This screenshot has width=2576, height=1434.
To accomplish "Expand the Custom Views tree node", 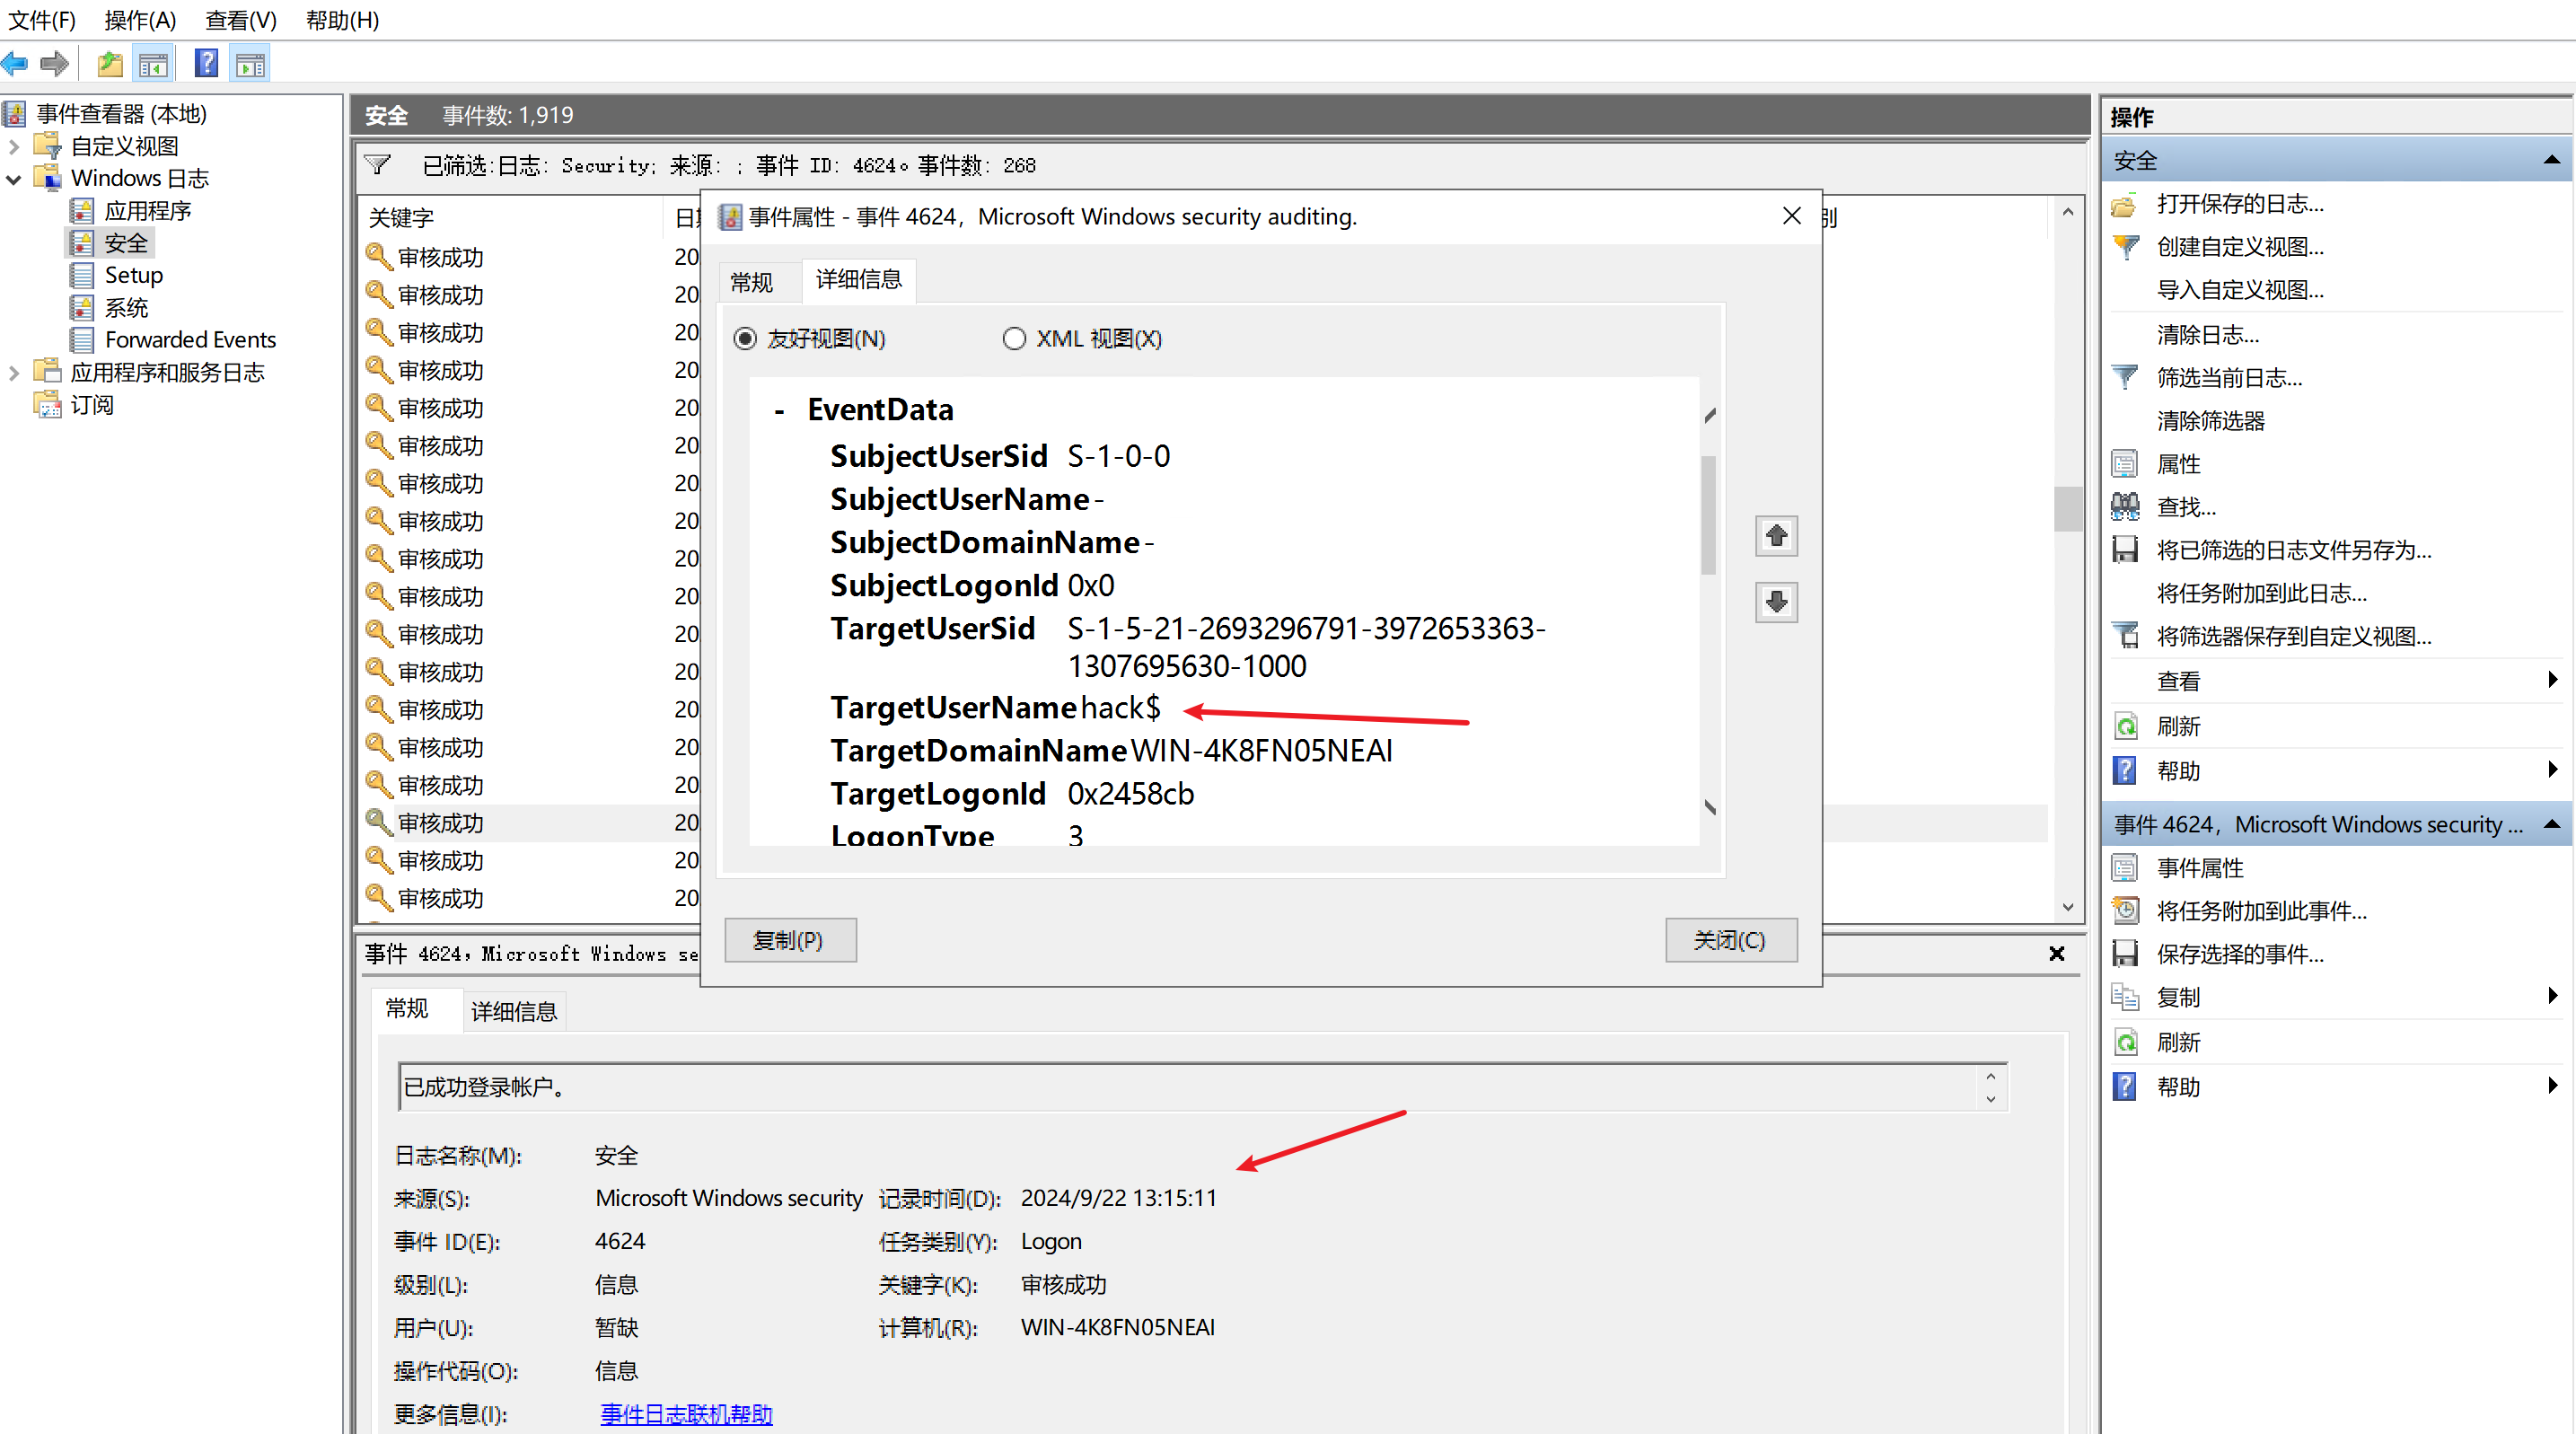I will coord(14,146).
